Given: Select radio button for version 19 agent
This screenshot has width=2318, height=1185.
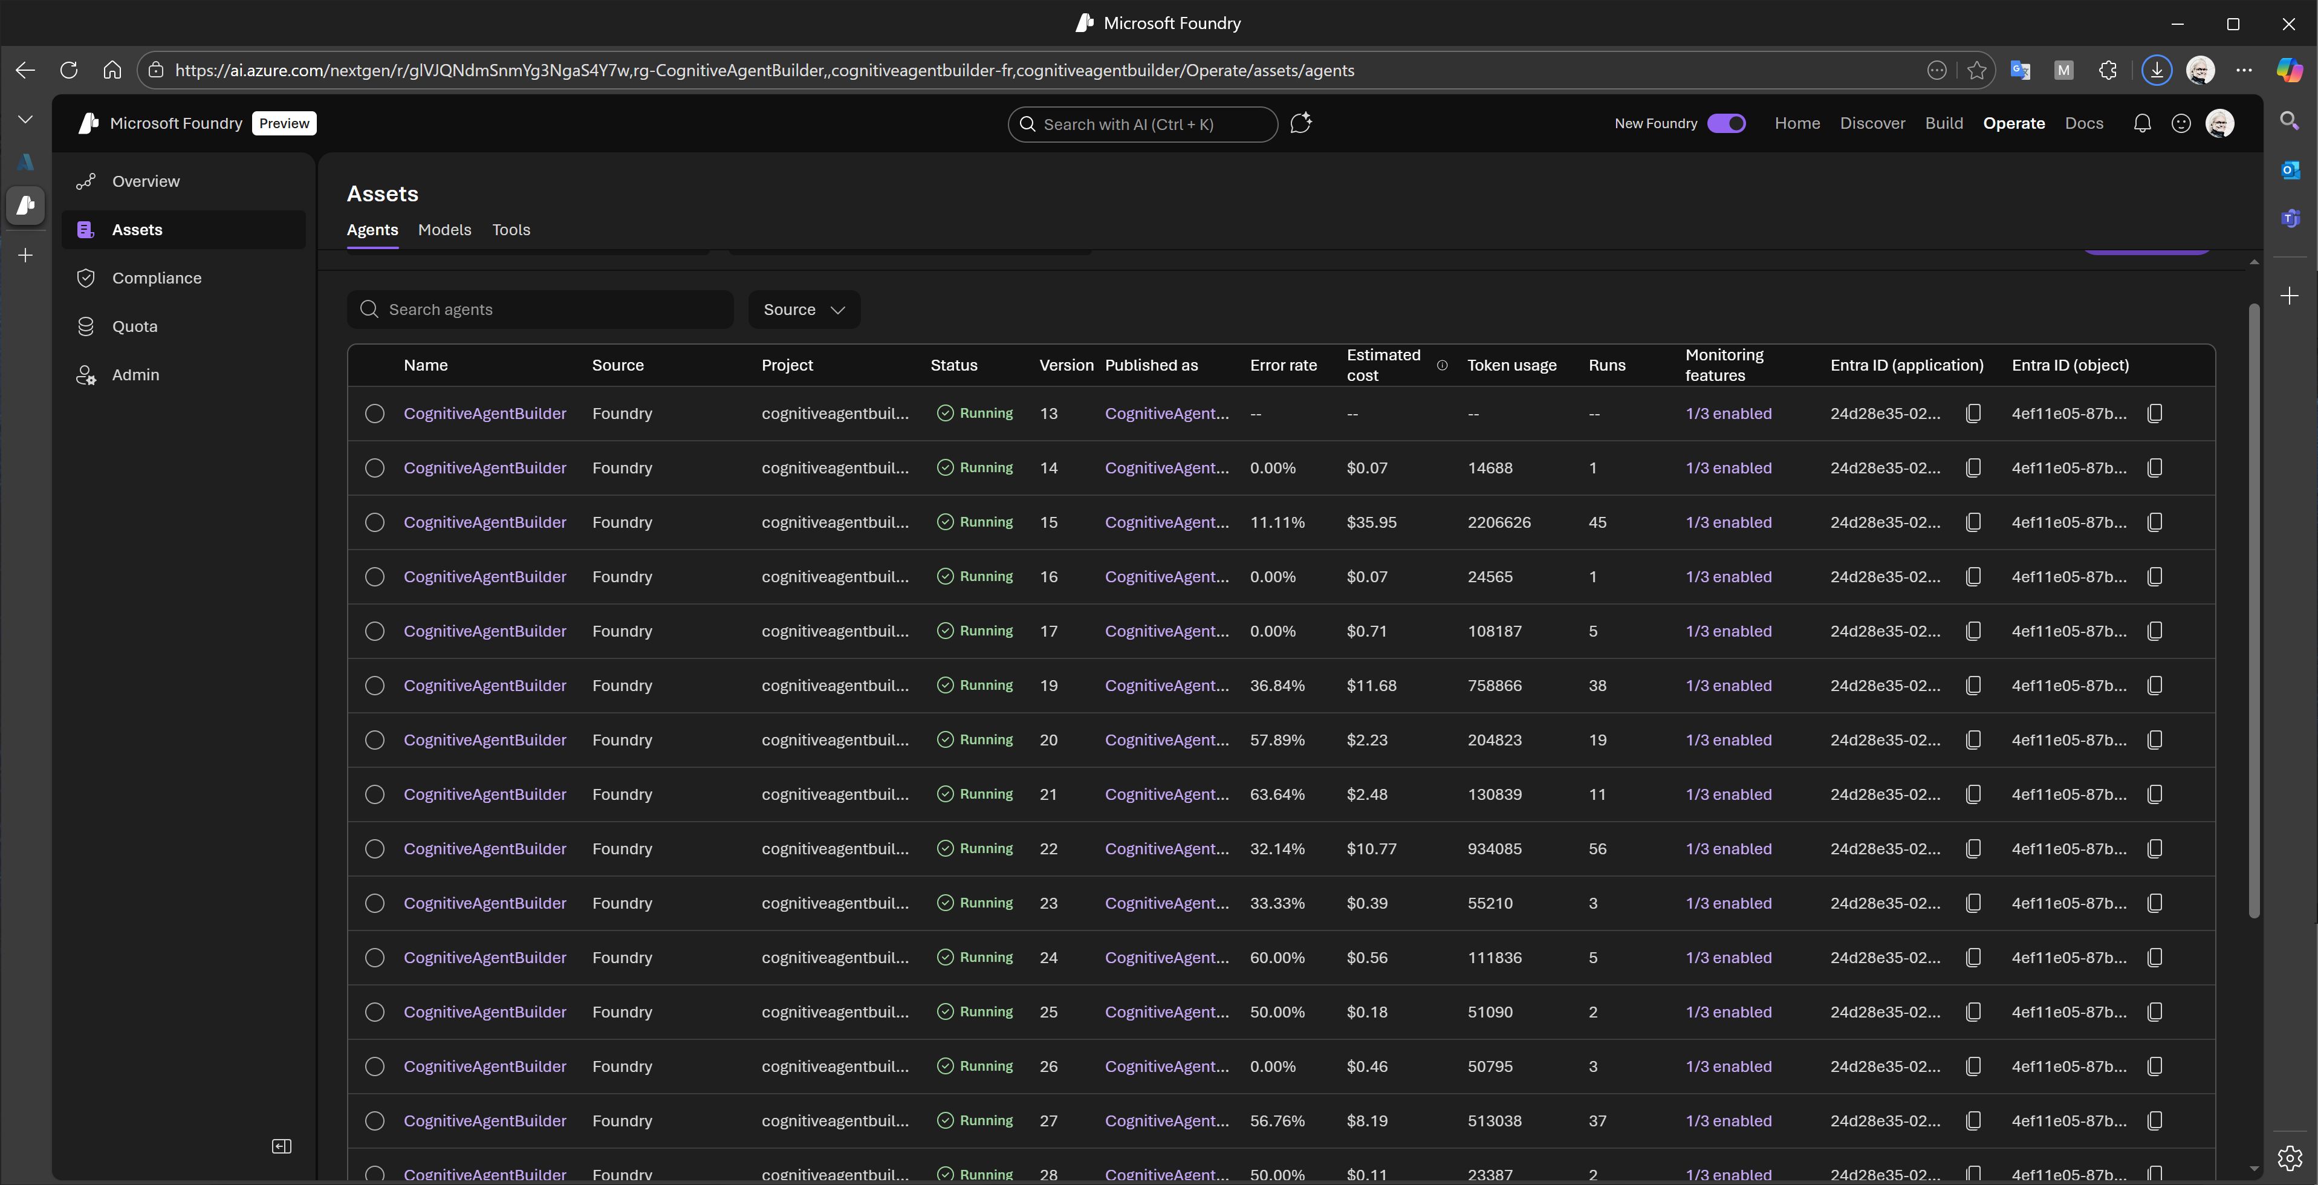Looking at the screenshot, I should pyautogui.click(x=374, y=686).
